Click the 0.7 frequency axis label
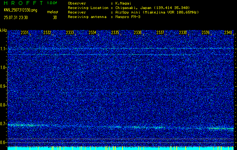 coord(3,124)
